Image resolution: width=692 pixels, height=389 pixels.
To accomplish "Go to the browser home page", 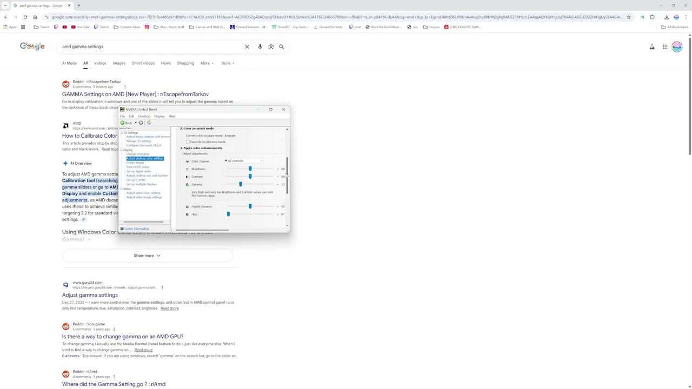I will pos(35,17).
